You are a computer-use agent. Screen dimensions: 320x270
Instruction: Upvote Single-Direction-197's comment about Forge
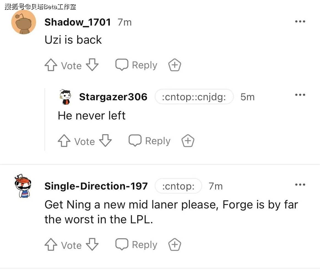coord(51,244)
